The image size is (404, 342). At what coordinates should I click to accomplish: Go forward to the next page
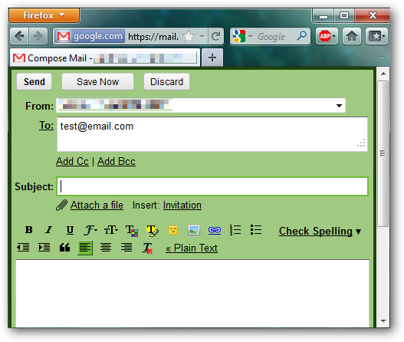tap(38, 36)
